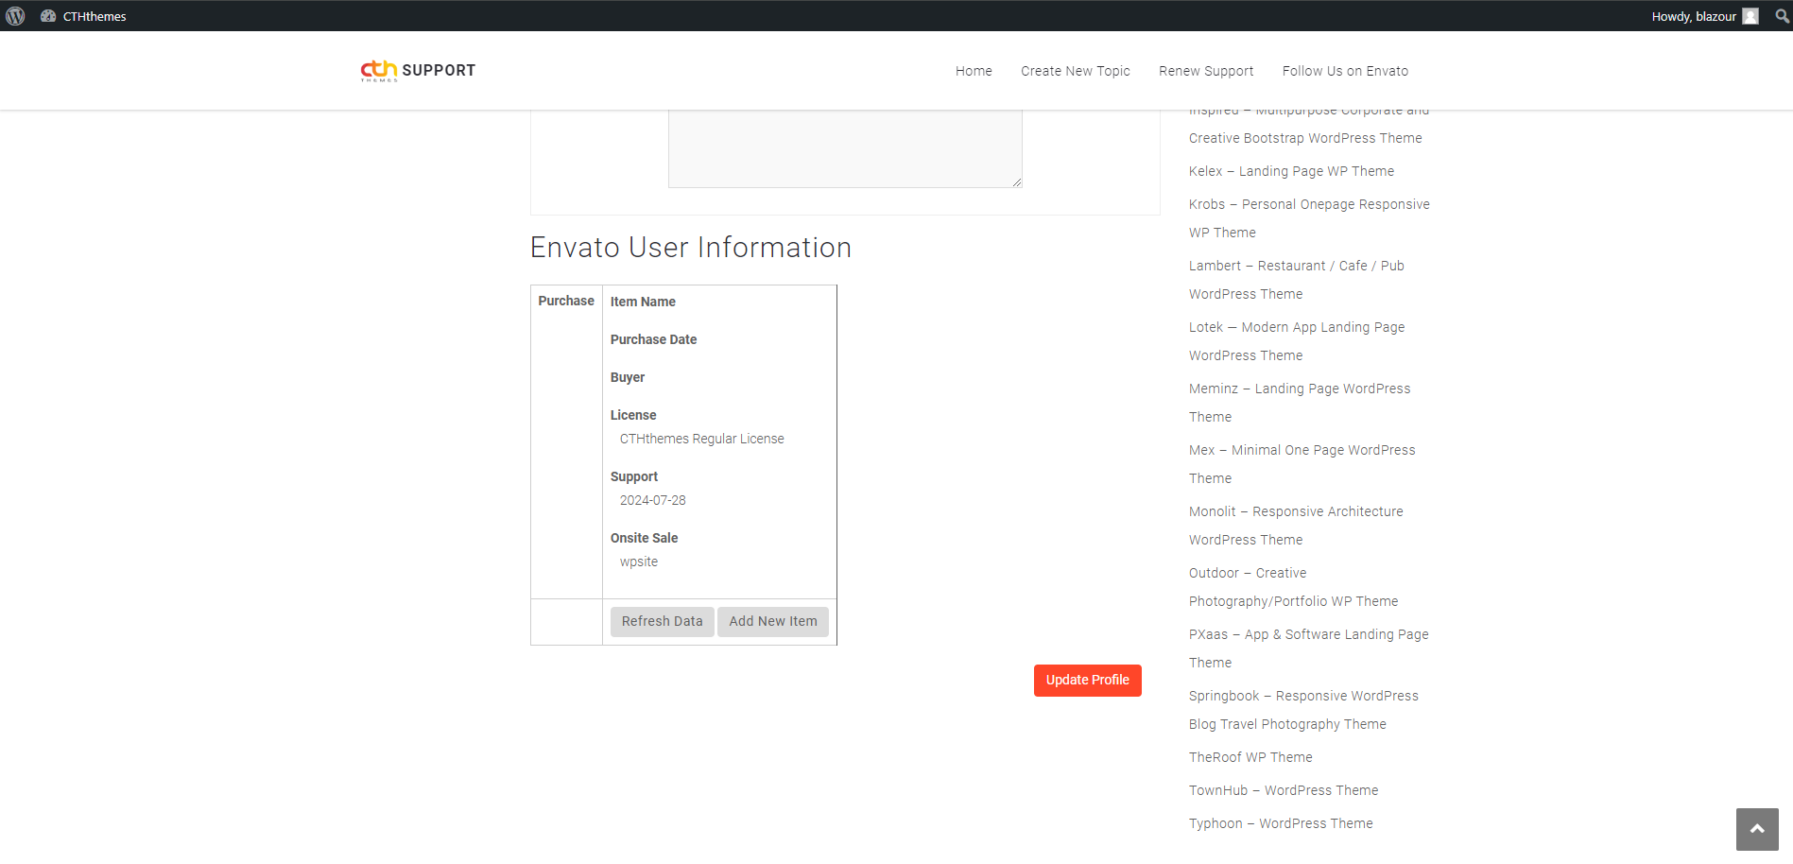Viewport: 1793px width, 864px height.
Task: Open Follow Us on Envato link
Action: [1345, 71]
